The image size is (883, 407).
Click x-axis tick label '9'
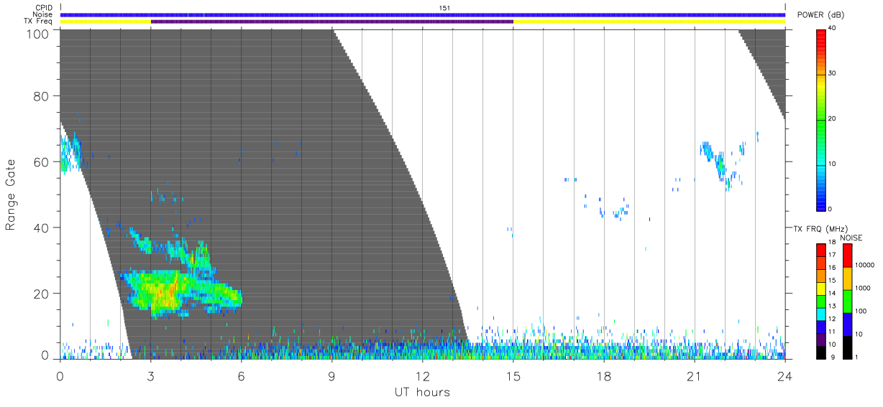click(332, 375)
